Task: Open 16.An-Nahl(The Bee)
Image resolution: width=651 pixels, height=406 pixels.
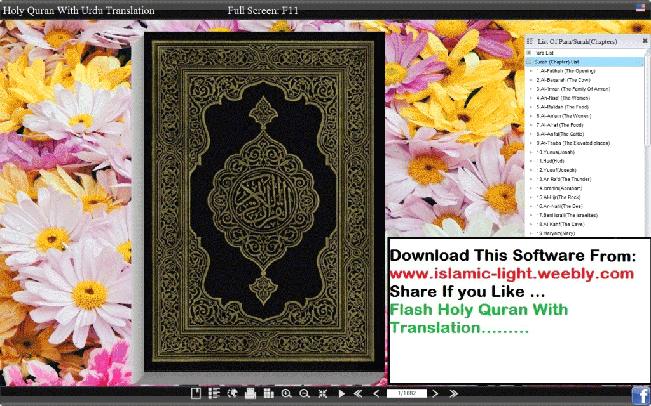Action: tap(559, 206)
